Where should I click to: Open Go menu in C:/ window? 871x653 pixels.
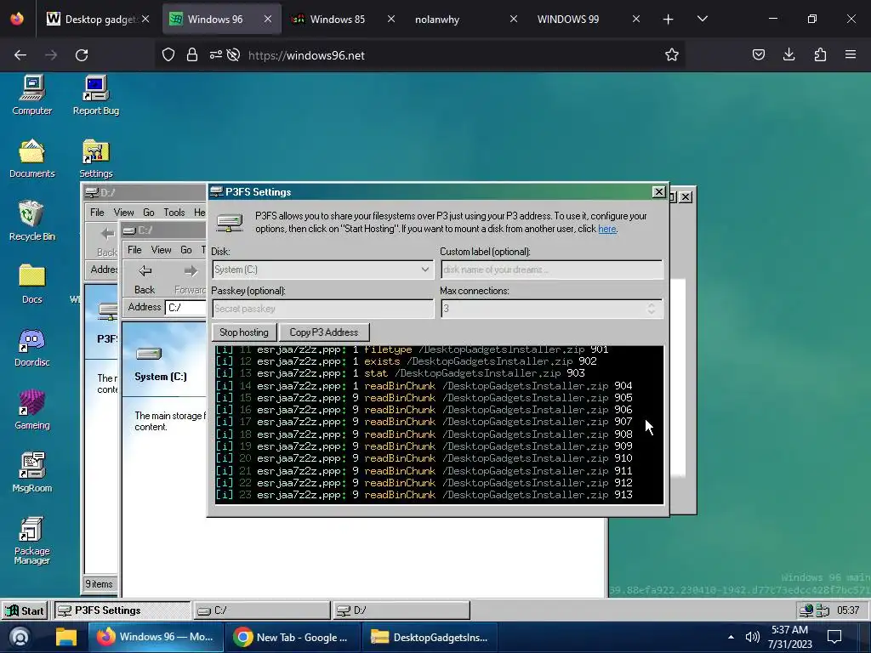[186, 250]
